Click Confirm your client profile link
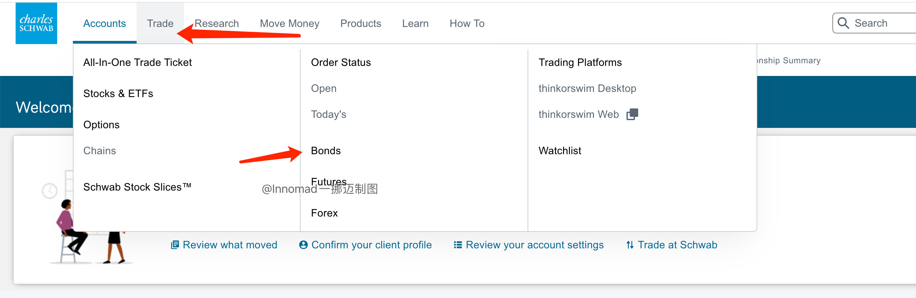Image resolution: width=916 pixels, height=298 pixels. point(371,245)
